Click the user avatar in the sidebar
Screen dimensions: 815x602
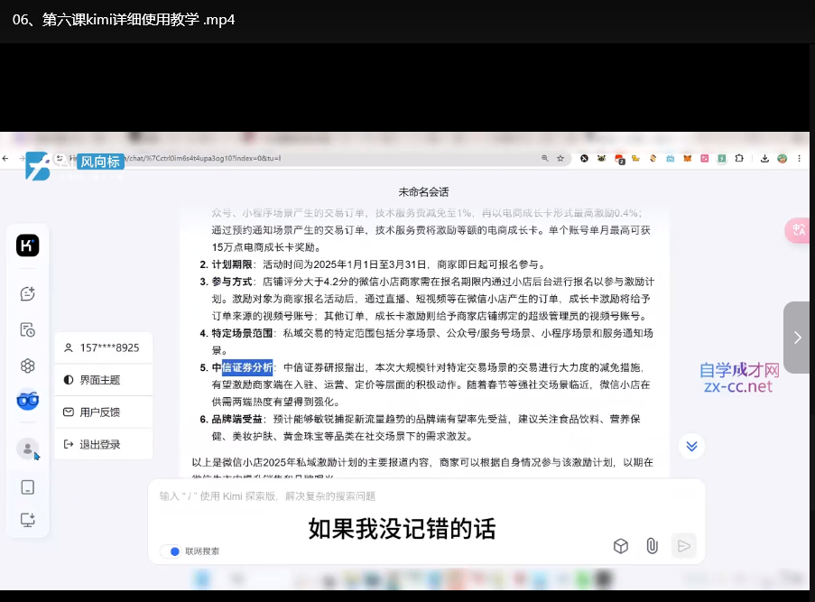point(28,449)
